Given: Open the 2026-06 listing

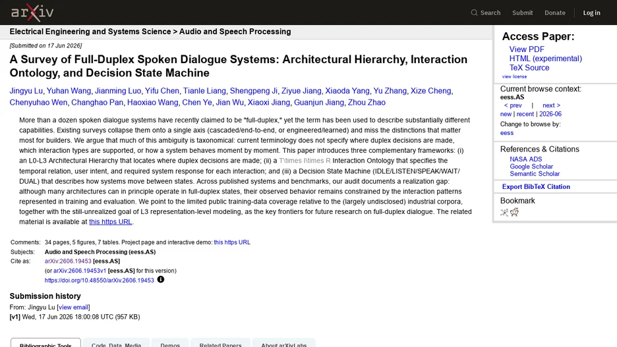Looking at the screenshot, I should (550, 114).
